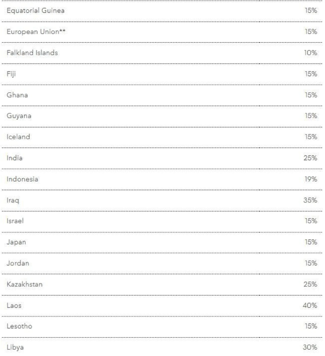This screenshot has width=325, height=356.
Task: Click the 30% value next to Libya
Action: [x=311, y=347]
